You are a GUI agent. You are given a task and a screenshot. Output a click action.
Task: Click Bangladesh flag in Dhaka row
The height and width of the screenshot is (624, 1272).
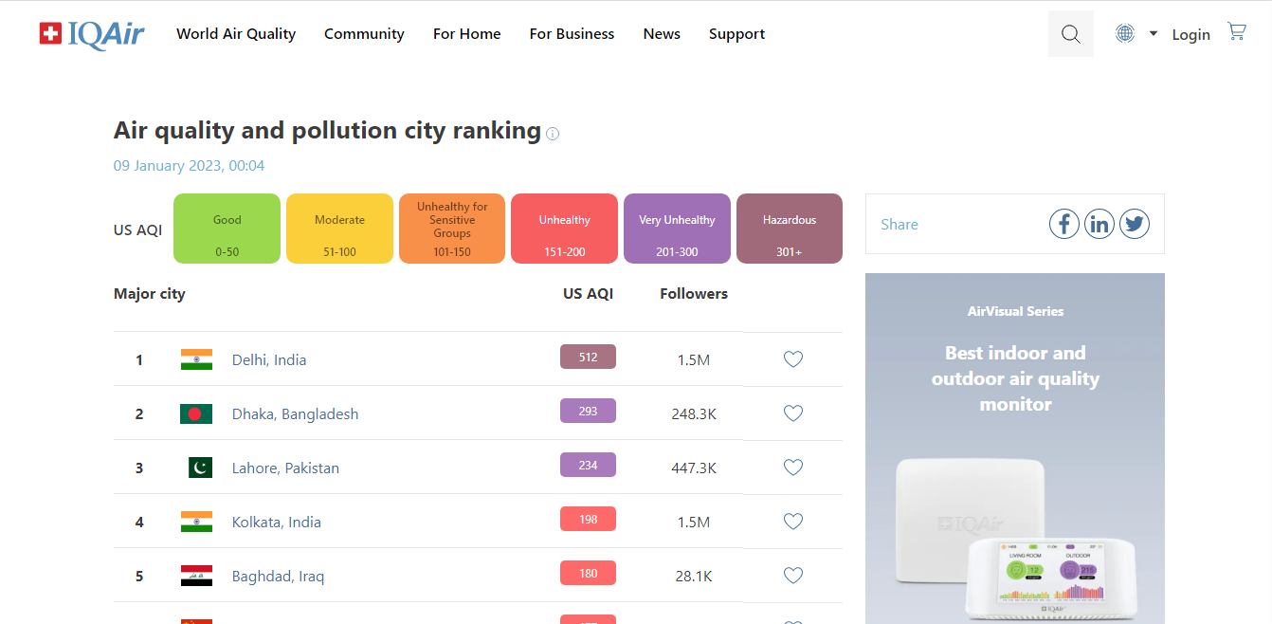click(196, 413)
